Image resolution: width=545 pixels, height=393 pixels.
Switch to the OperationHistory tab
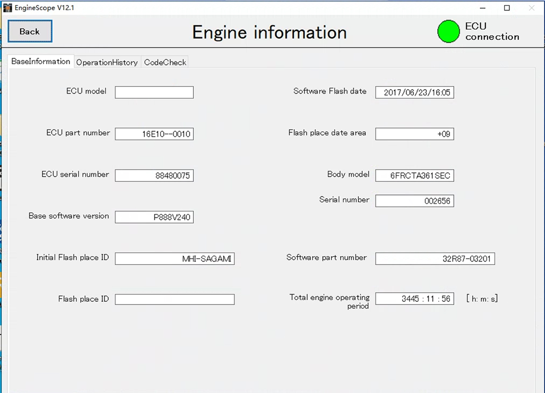pos(107,62)
